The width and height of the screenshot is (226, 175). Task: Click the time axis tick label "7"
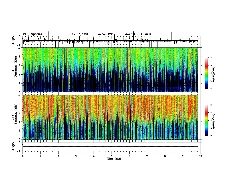[147, 156]
